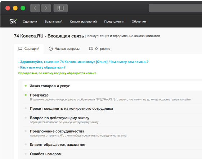Select Клиент обращается, заказа нет option
202x159 pixels.
[112, 145]
